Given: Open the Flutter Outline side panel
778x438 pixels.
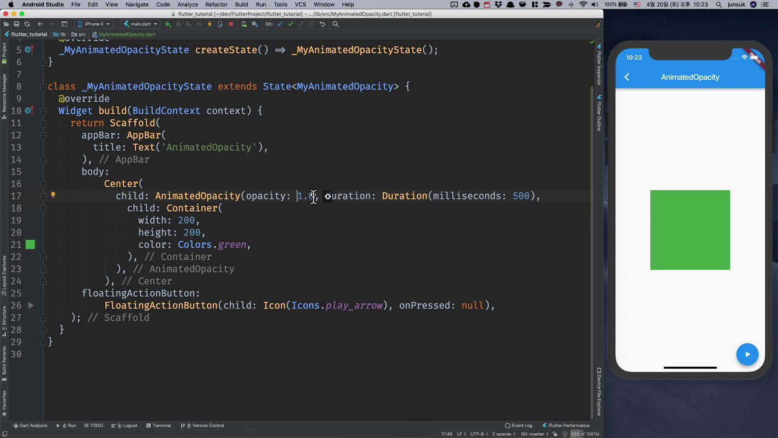Looking at the screenshot, I should (599, 113).
